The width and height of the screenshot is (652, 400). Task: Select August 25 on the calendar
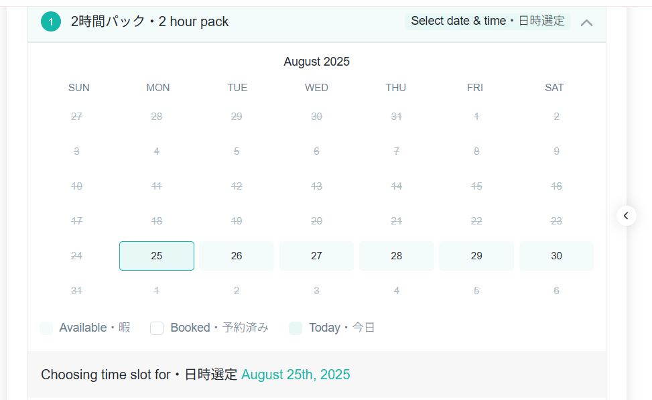[x=157, y=256]
